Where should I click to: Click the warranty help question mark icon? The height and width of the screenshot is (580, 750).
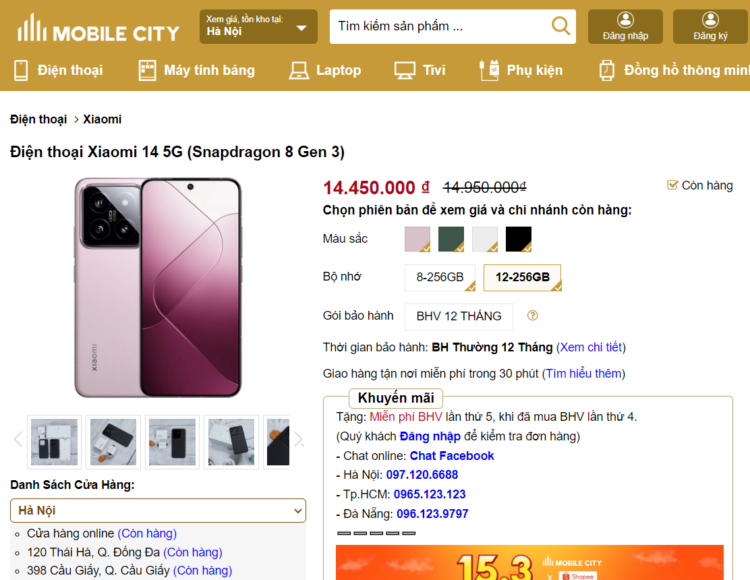pos(533,316)
